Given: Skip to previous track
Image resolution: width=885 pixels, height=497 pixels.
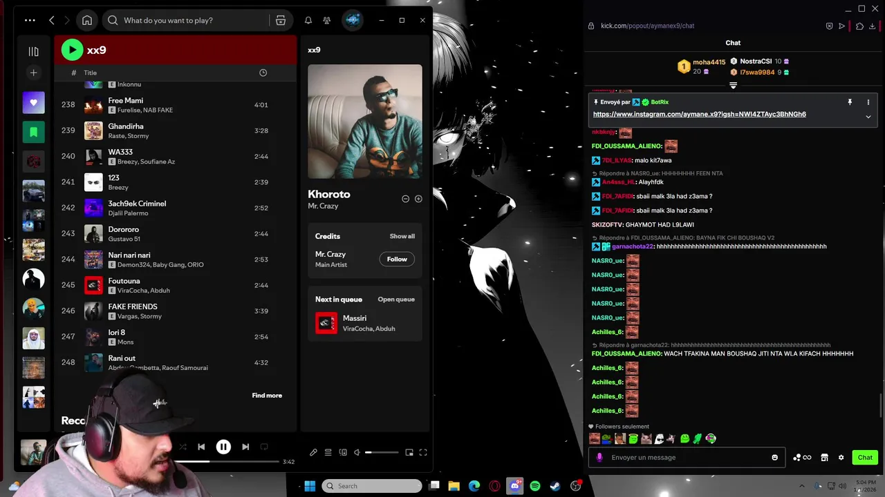Looking at the screenshot, I should coord(201,447).
